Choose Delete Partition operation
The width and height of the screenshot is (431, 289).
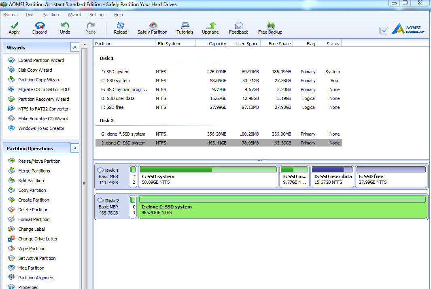[33, 210]
